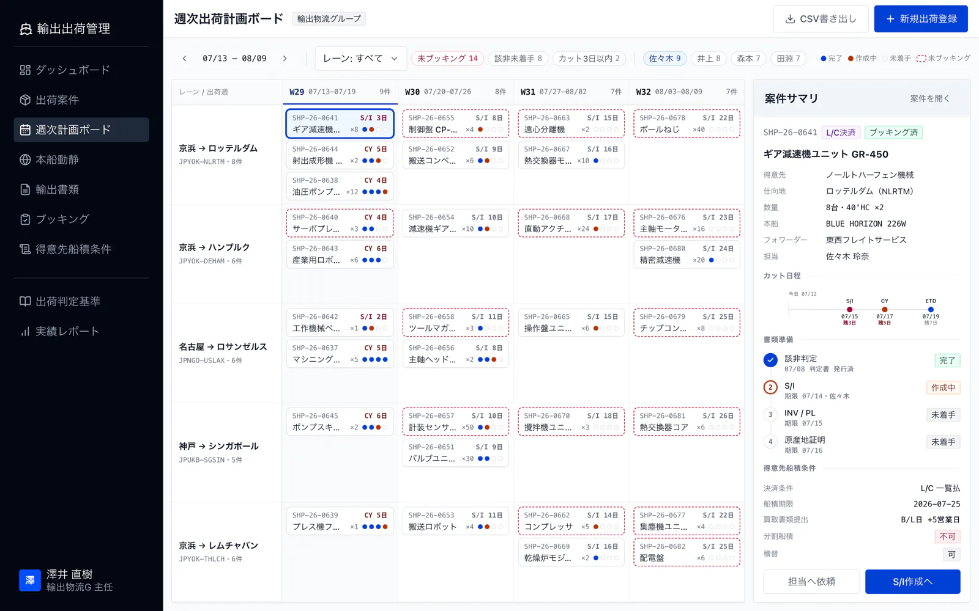The image size is (979, 611).
Task: Click 担当へ依頼 button
Action: pyautogui.click(x=811, y=582)
